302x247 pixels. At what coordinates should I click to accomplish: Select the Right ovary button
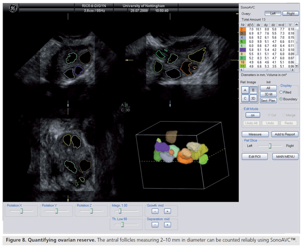pos(290,13)
